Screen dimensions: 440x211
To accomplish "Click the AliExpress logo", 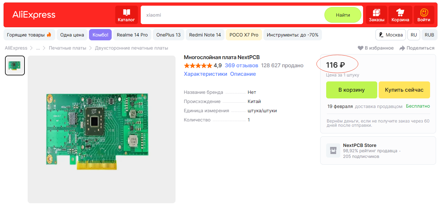I will point(34,15).
